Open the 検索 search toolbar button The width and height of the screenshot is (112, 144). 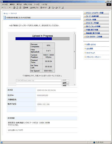pos(25,8)
